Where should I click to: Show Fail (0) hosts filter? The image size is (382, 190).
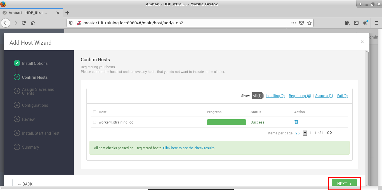342,96
